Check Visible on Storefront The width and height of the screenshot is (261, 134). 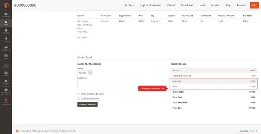click(x=78, y=99)
